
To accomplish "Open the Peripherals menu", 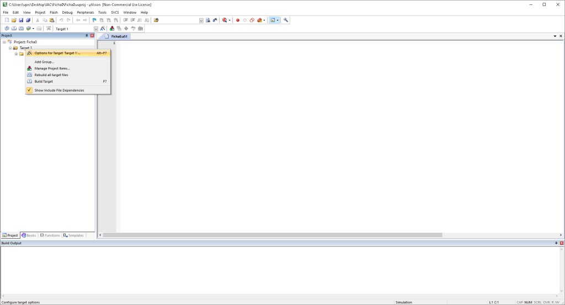I will 85,12.
